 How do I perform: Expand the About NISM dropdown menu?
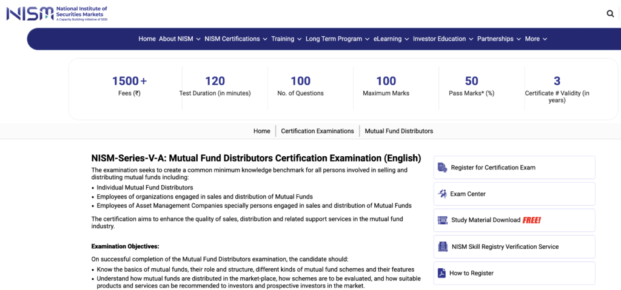click(x=180, y=39)
